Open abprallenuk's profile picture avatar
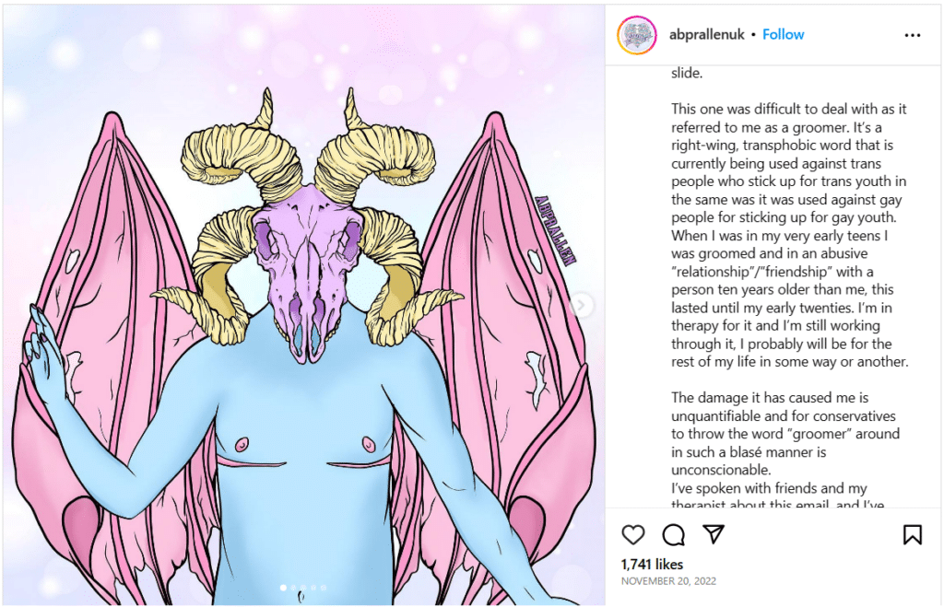944x607 pixels. [637, 35]
